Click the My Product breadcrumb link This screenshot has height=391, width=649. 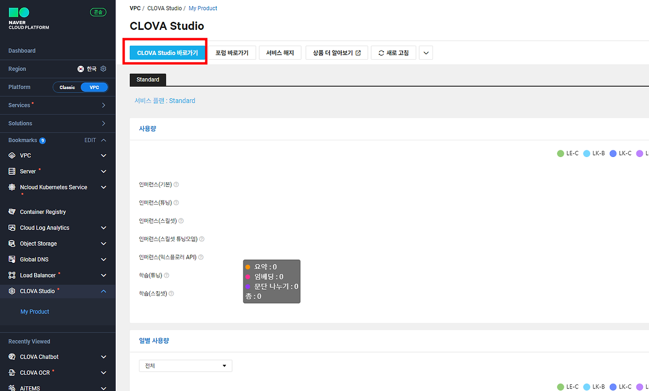[x=203, y=8]
